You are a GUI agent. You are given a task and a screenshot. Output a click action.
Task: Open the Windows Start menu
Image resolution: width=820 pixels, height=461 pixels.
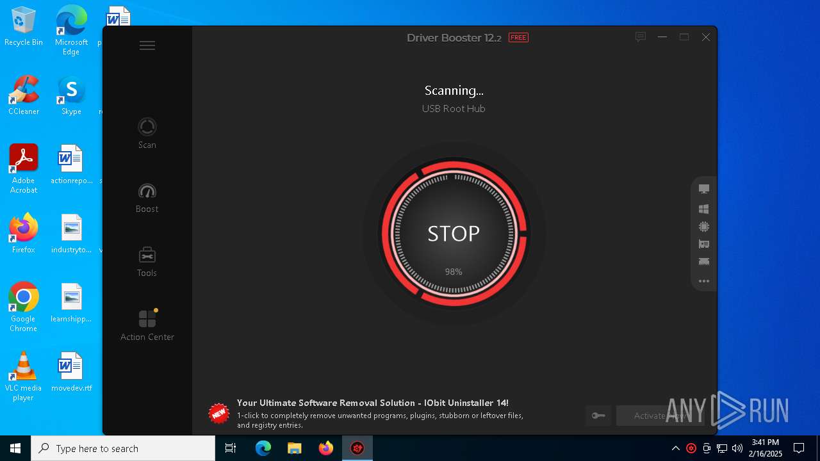(x=15, y=448)
